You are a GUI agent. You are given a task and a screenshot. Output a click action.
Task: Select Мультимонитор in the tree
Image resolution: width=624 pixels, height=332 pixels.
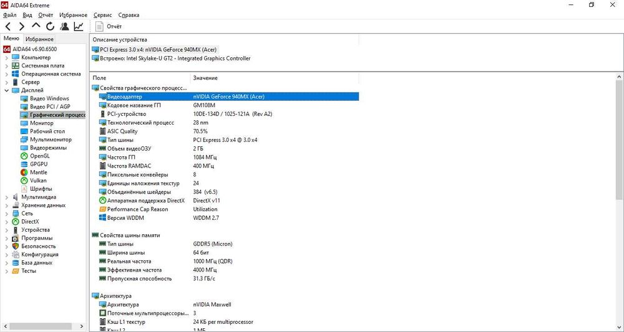51,140
